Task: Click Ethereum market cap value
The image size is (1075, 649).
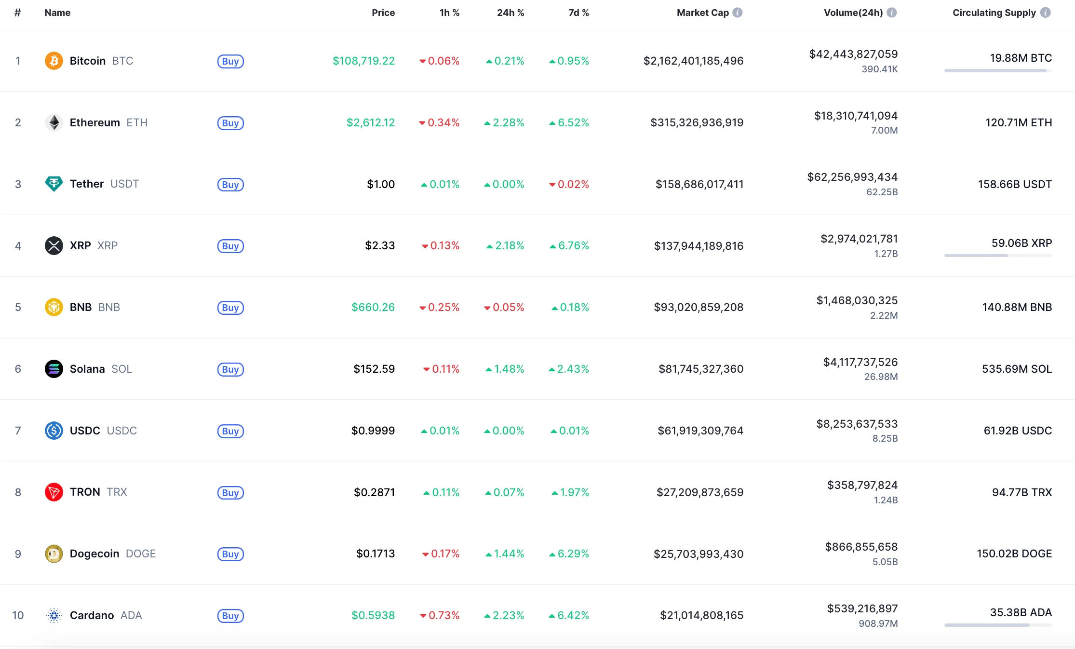Action: click(697, 122)
